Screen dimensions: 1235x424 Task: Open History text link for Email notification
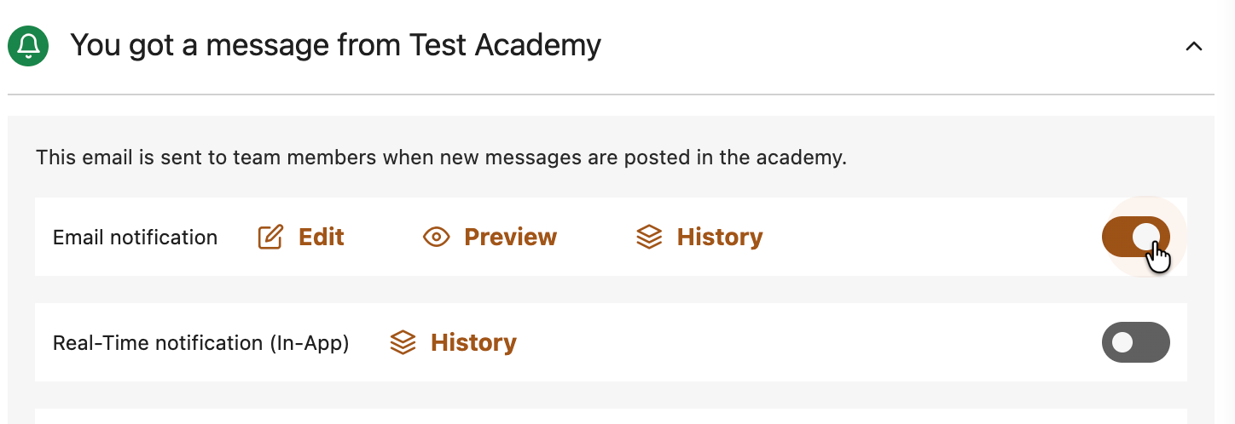pyautogui.click(x=719, y=237)
